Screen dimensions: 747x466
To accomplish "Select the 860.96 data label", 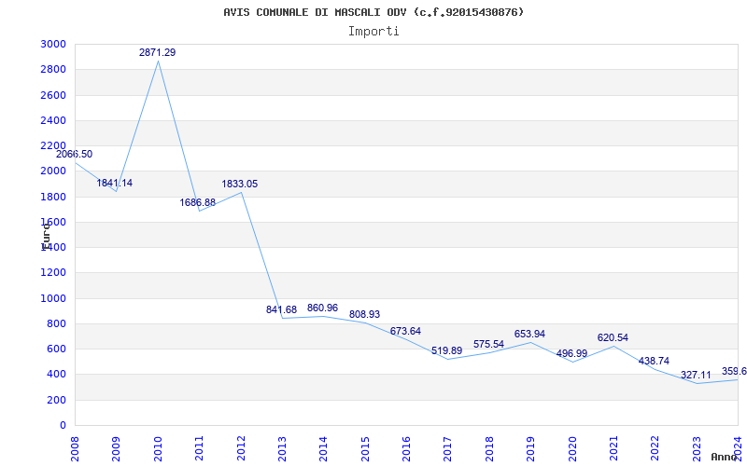I will tap(322, 308).
